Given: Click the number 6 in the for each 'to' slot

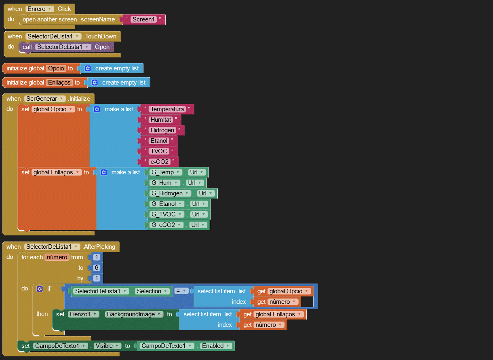Looking at the screenshot, I should pos(97,268).
